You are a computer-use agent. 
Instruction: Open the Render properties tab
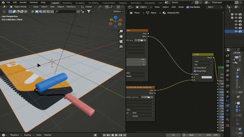pyautogui.click(x=228, y=61)
